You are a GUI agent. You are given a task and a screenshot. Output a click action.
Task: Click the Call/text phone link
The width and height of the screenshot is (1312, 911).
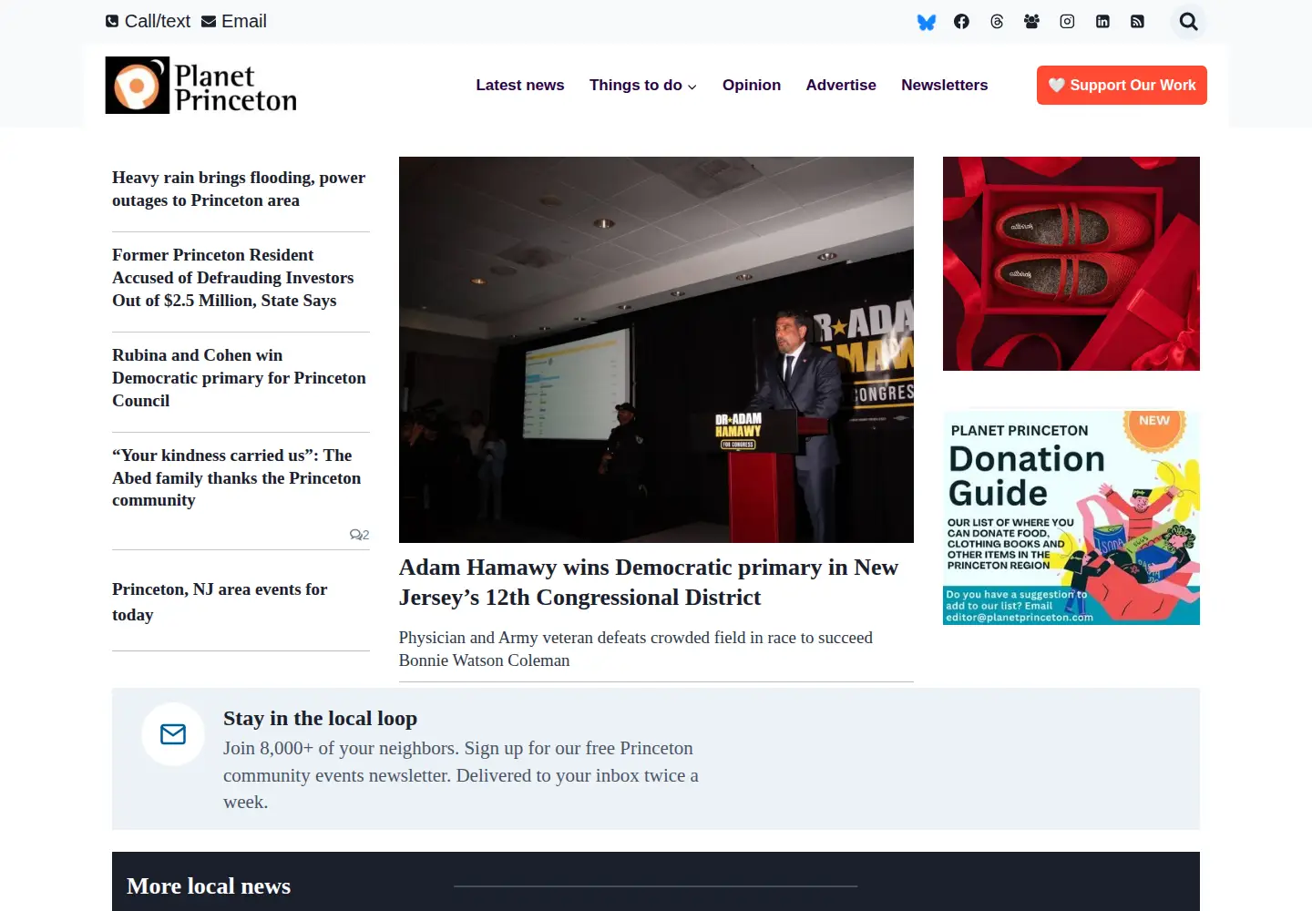click(148, 21)
